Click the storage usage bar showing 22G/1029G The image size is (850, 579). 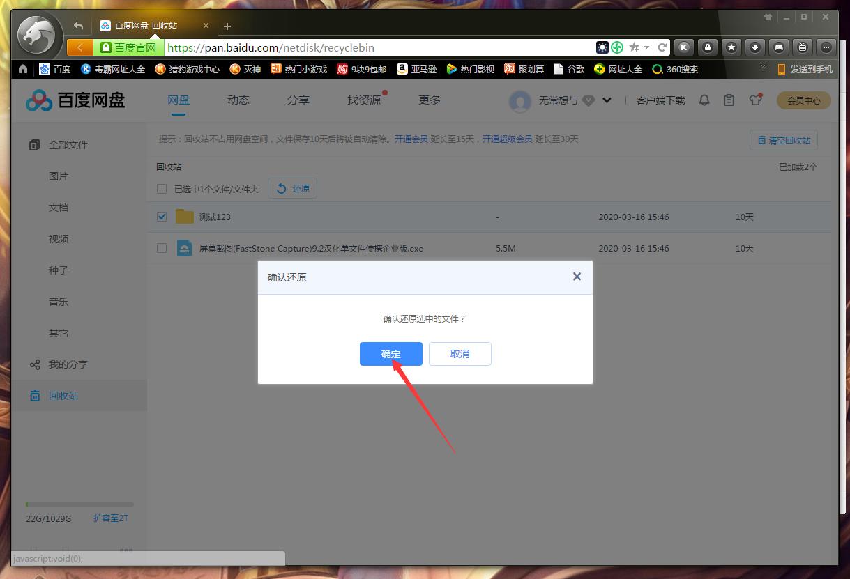(79, 504)
